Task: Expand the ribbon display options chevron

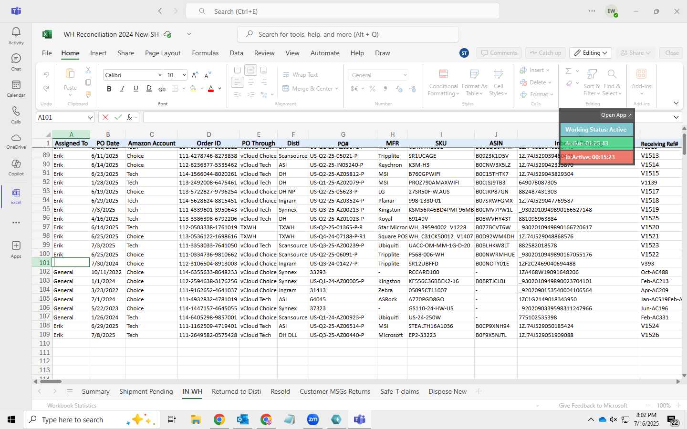Action: click(676, 103)
